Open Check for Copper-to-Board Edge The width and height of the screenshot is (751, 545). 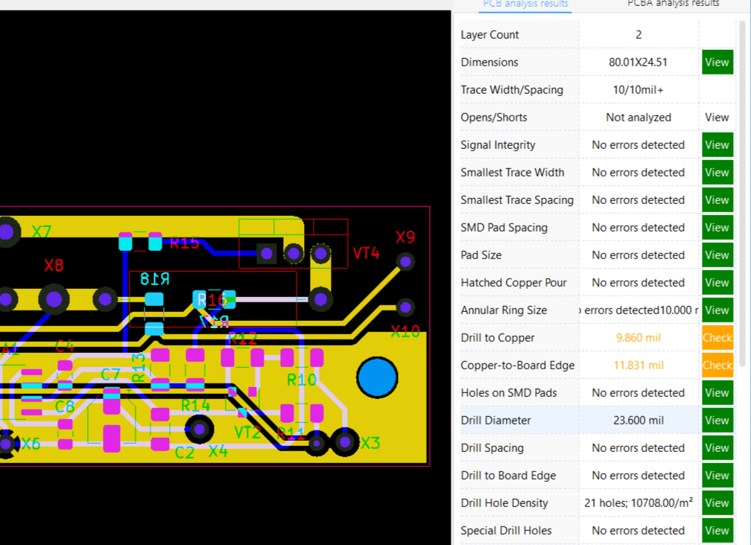717,366
